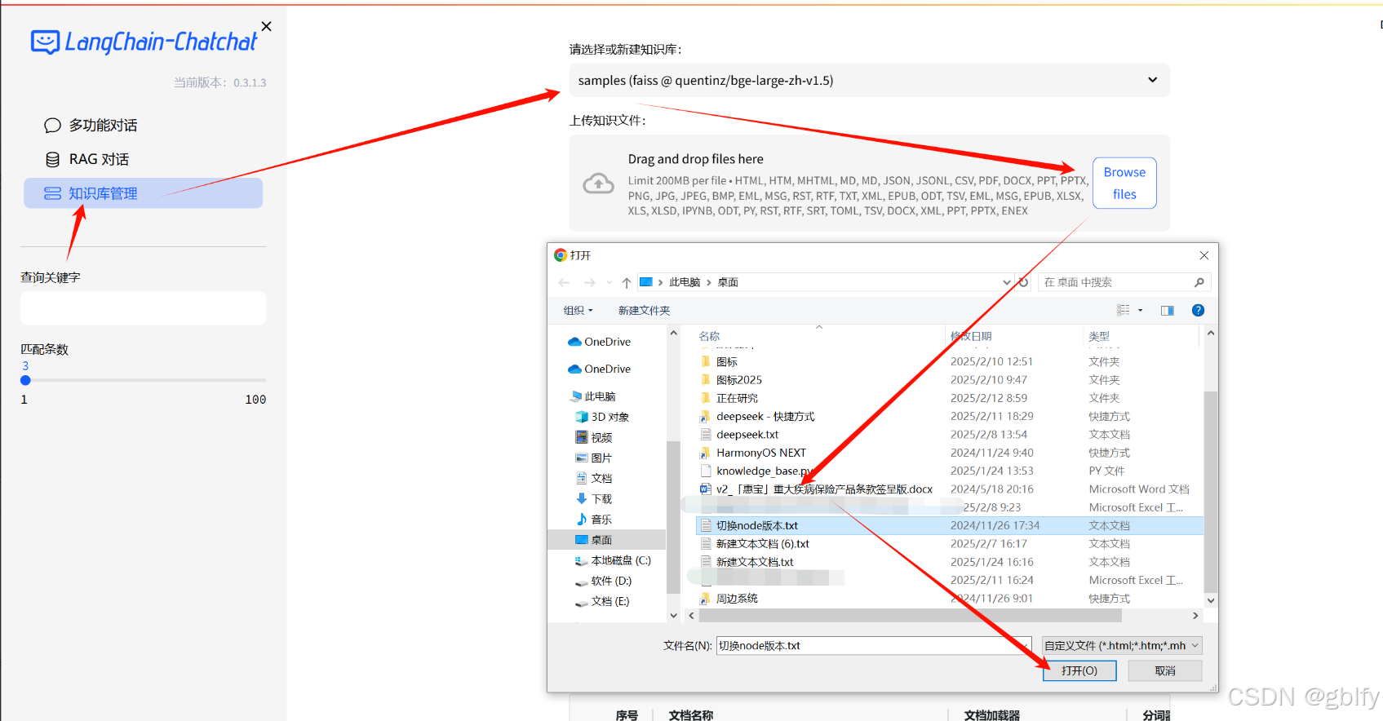Click the 查询关键字 input field

143,308
